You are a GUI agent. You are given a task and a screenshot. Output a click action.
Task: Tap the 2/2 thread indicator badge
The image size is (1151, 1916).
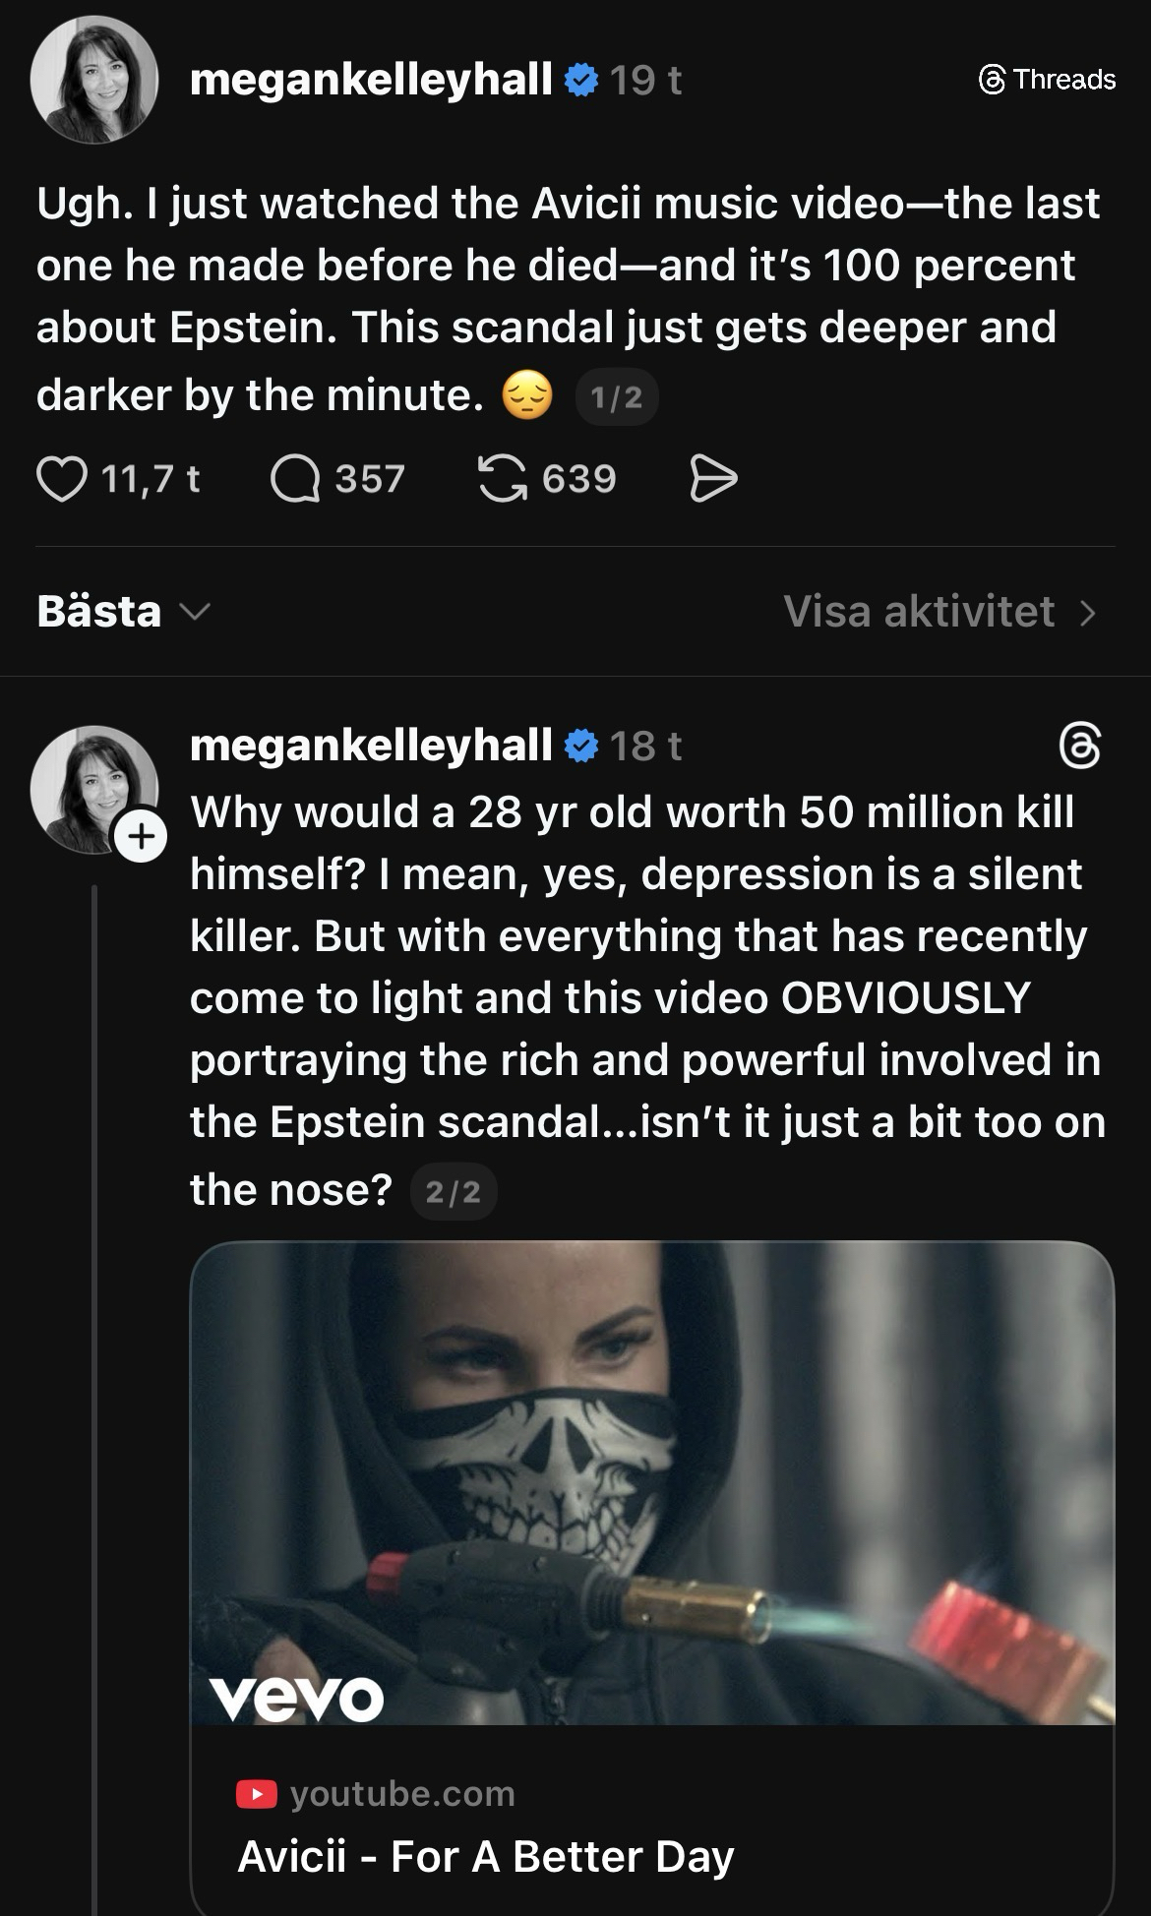[x=454, y=1193]
